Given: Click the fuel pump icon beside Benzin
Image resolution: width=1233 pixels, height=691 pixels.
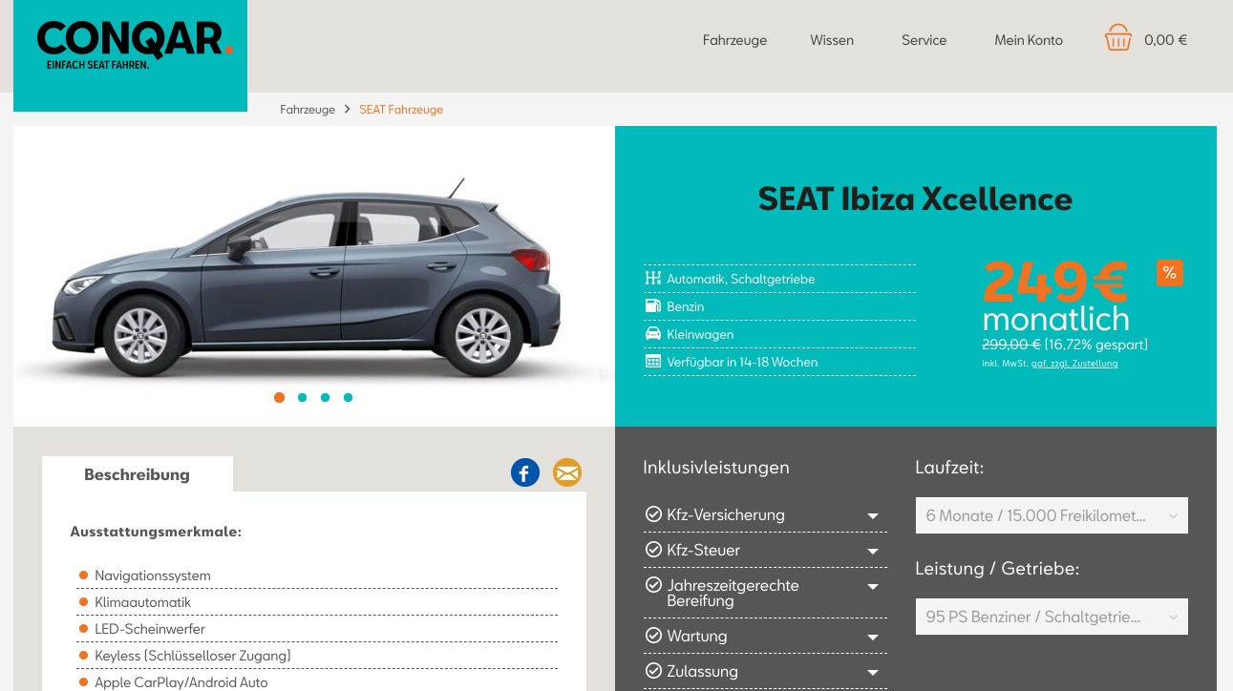Looking at the screenshot, I should point(653,306).
